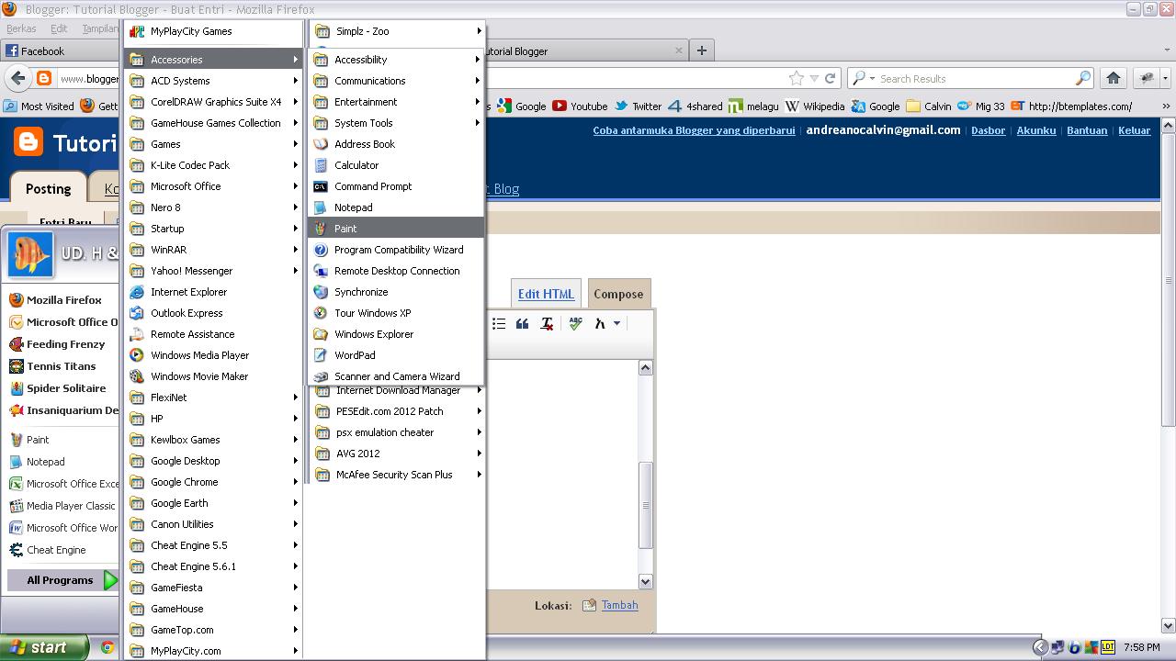Expand the Microsoft Office program group
The image size is (1176, 661).
click(214, 186)
